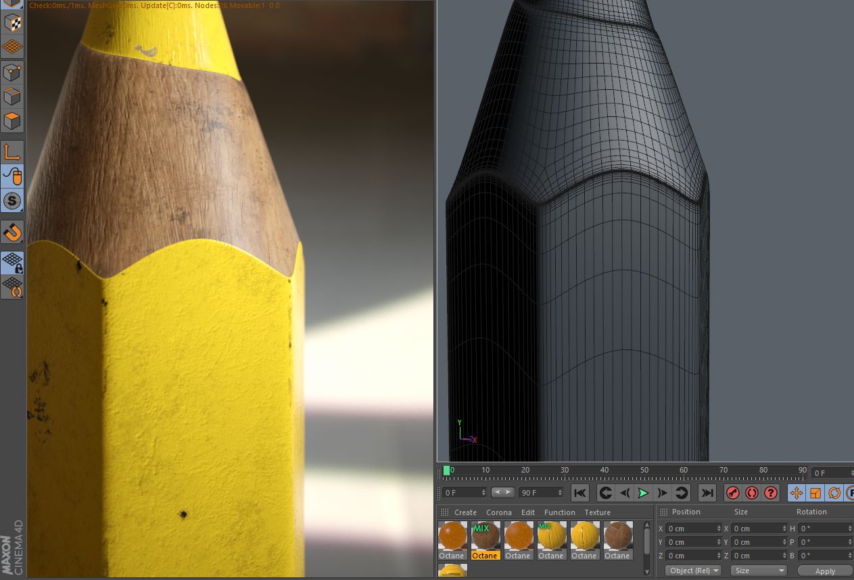The image size is (854, 580).
Task: Select the Move tool icon
Action: pos(797,493)
